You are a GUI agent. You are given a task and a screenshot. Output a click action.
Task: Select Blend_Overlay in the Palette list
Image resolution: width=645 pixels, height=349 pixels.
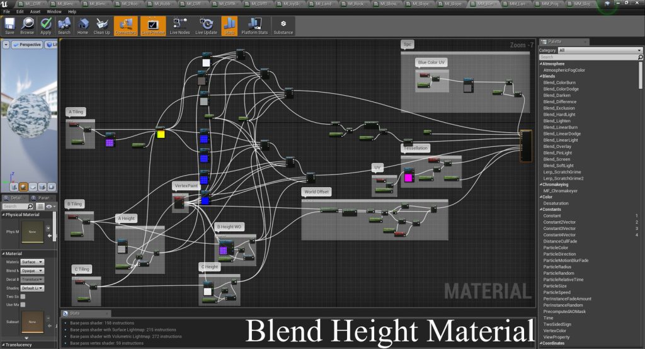[558, 146]
